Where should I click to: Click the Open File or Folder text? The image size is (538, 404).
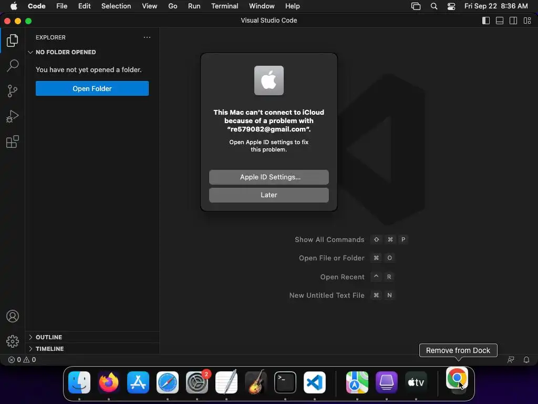click(x=332, y=258)
